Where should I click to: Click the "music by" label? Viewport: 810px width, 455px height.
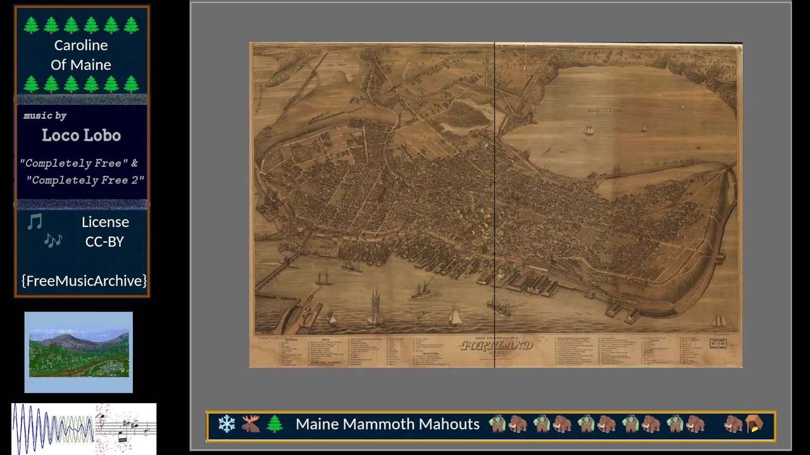coord(45,116)
